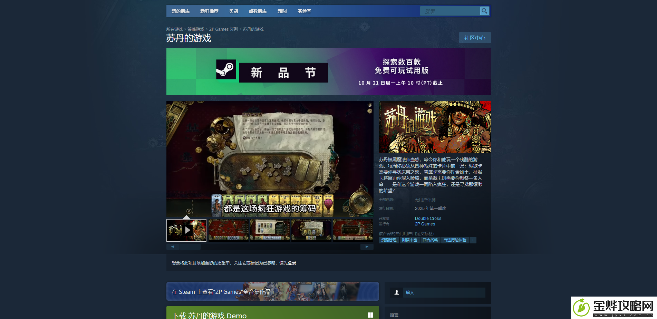This screenshot has width=657, height=319.
Task: Click the thumbnail strip scrollbar handle
Action: [x=191, y=246]
